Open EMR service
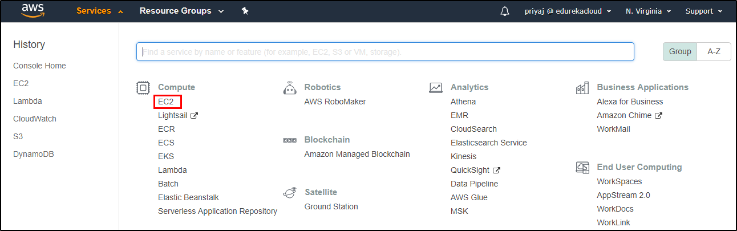Image resolution: width=737 pixels, height=231 pixels. click(459, 115)
